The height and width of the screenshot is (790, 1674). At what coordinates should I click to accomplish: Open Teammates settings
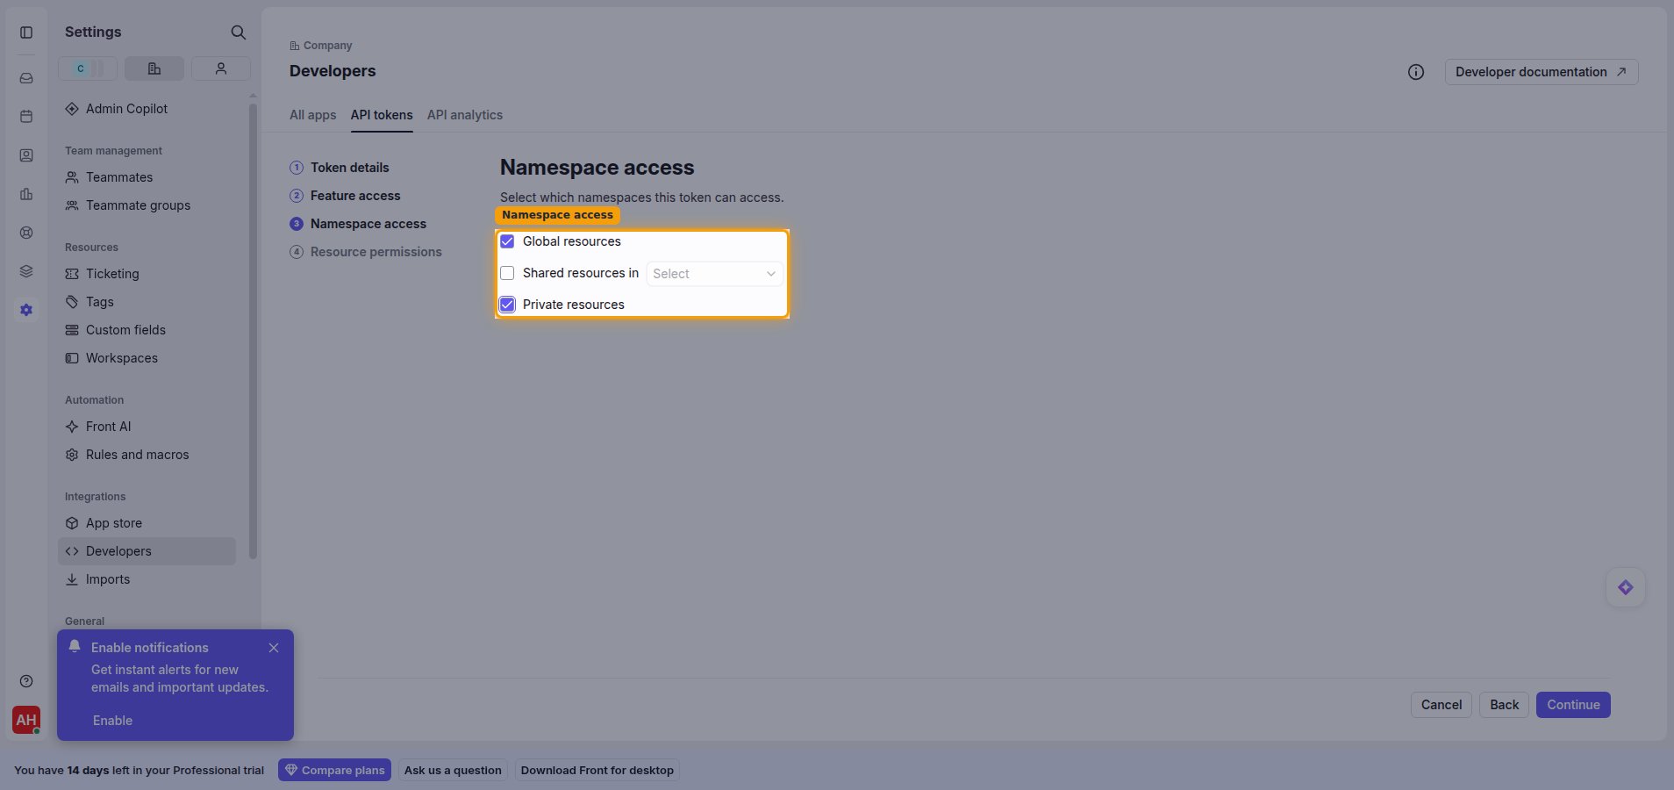click(x=147, y=177)
